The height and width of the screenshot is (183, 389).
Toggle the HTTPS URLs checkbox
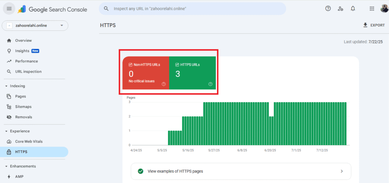click(x=177, y=65)
